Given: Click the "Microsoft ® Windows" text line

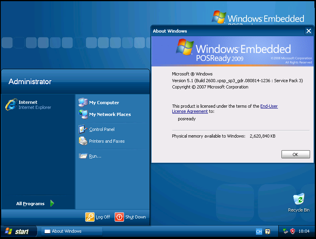Looking at the screenshot, I should (192, 74).
